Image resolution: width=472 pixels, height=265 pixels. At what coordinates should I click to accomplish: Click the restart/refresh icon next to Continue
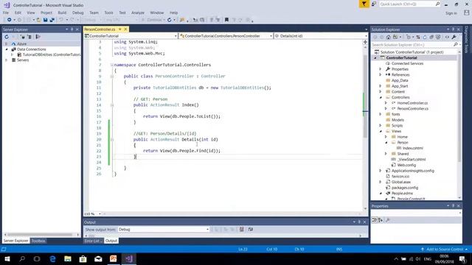click(x=170, y=20)
